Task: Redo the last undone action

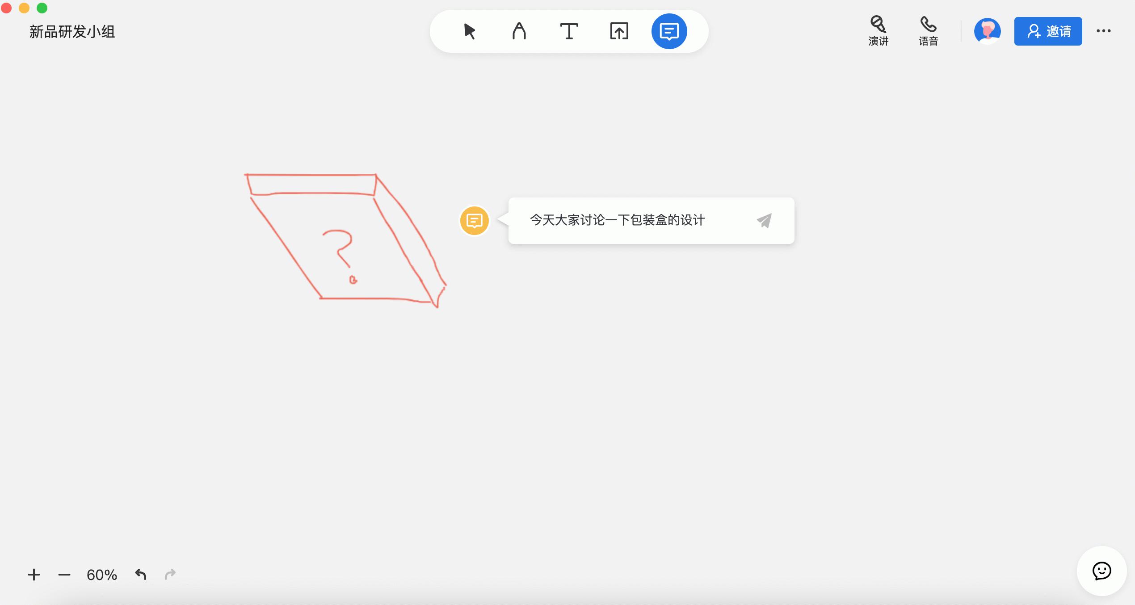Action: click(170, 574)
